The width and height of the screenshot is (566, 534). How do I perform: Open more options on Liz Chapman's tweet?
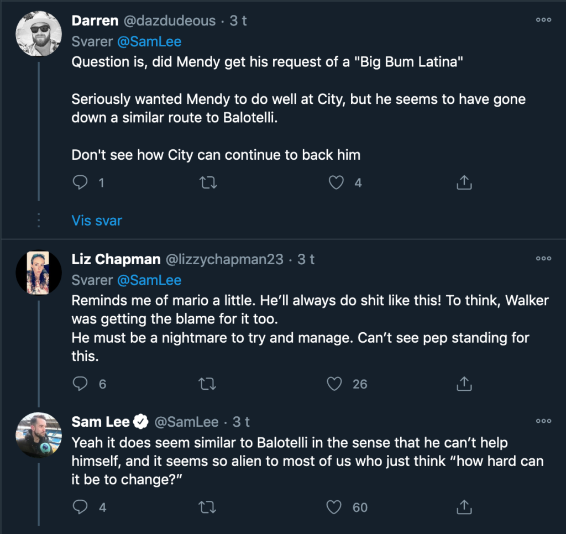point(543,258)
